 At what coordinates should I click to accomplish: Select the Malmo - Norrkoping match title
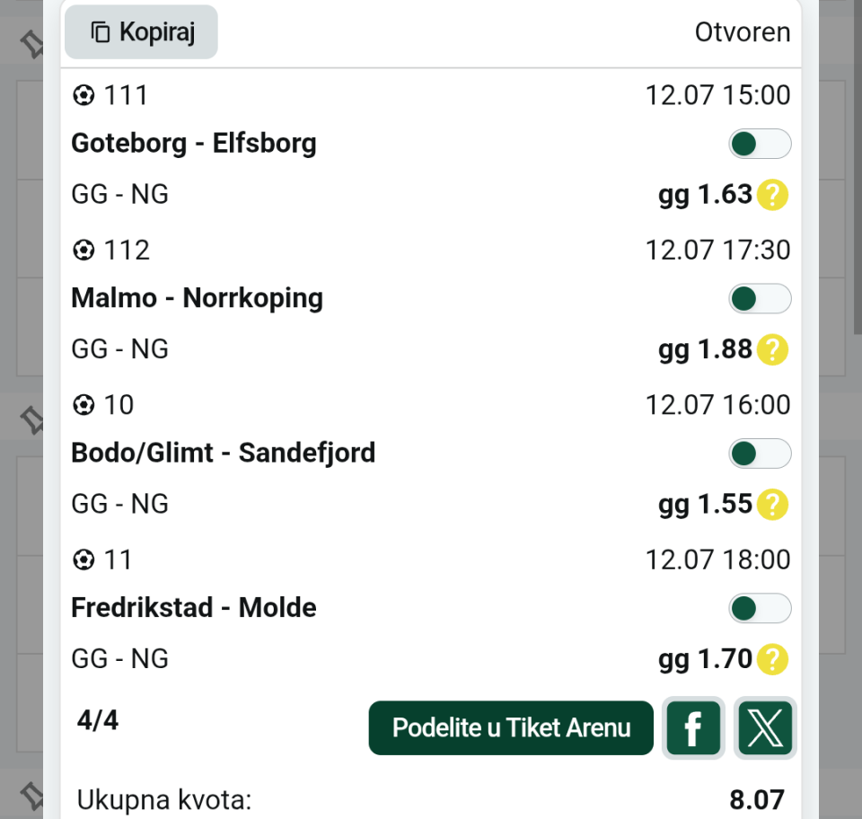coord(197,298)
